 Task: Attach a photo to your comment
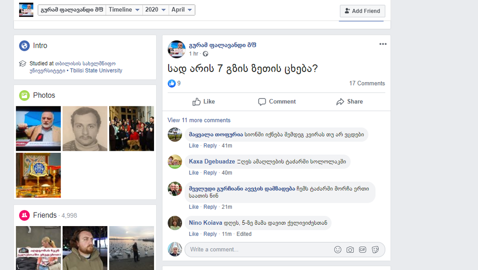(x=350, y=250)
